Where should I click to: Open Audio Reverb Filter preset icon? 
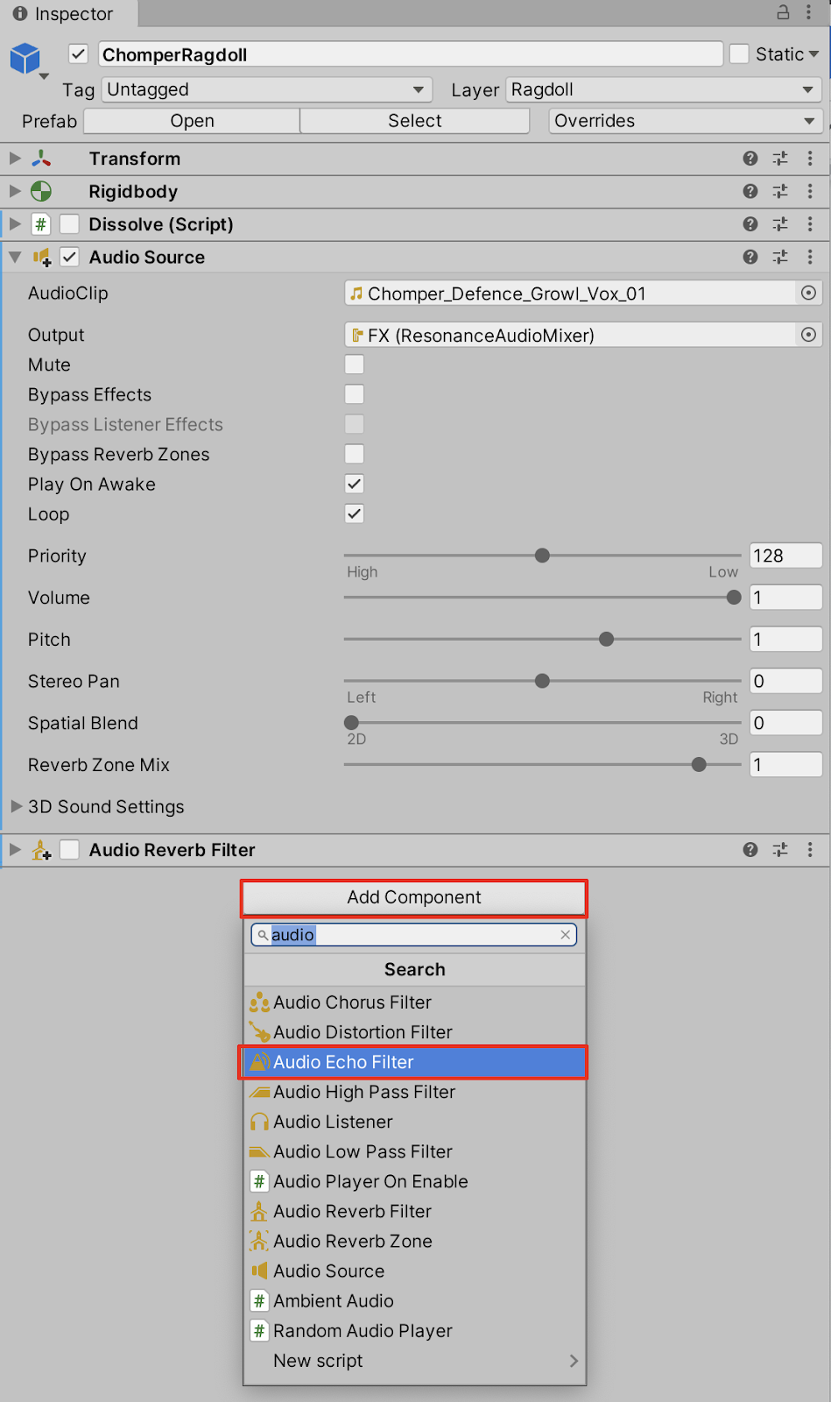coord(780,850)
